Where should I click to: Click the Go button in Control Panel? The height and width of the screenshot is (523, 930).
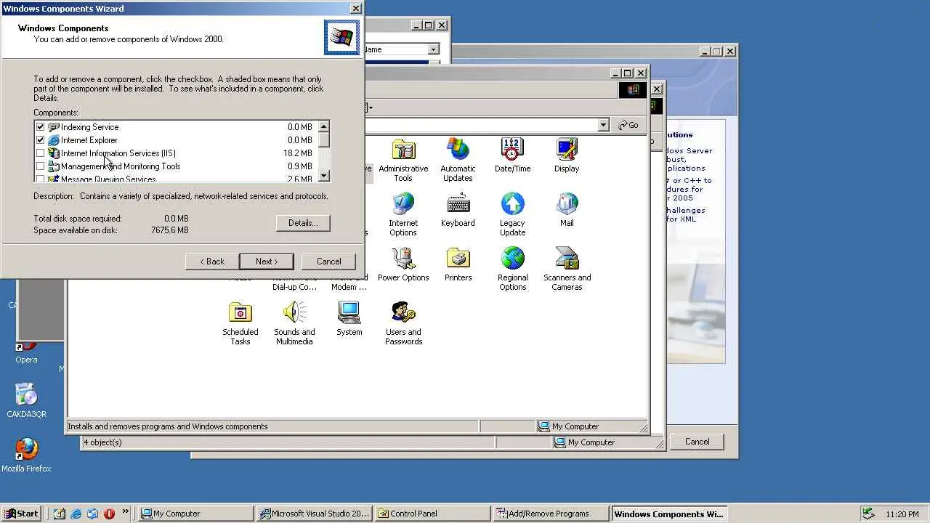click(628, 125)
